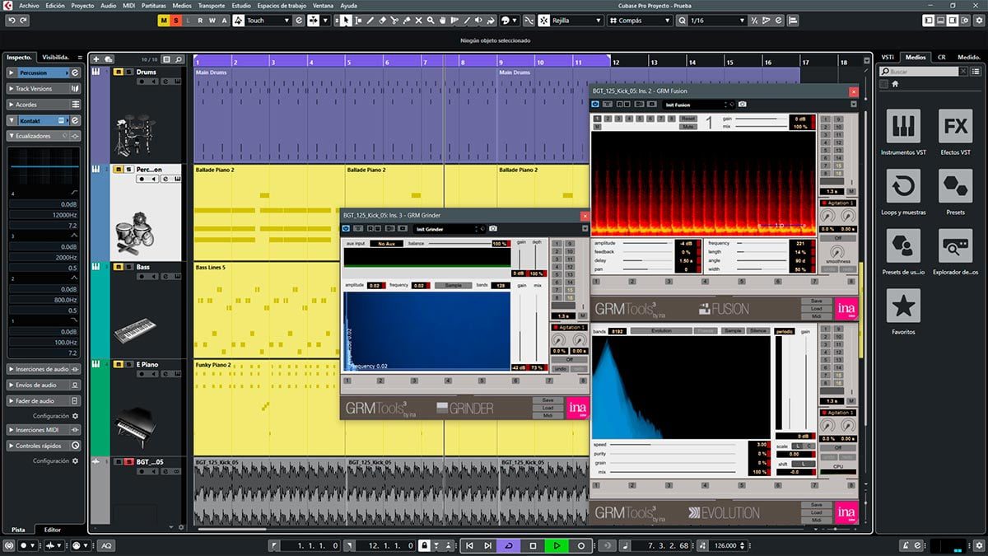988x556 pixels.
Task: Click the add track plus icon
Action: click(96, 59)
